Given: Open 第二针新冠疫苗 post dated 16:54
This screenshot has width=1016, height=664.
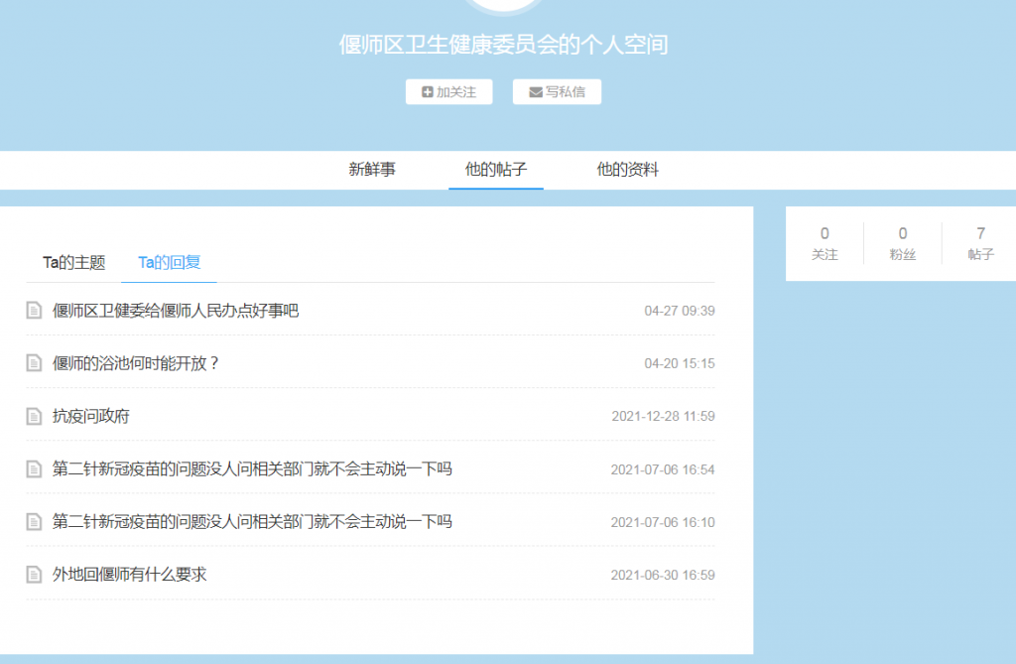Looking at the screenshot, I should pyautogui.click(x=252, y=468).
